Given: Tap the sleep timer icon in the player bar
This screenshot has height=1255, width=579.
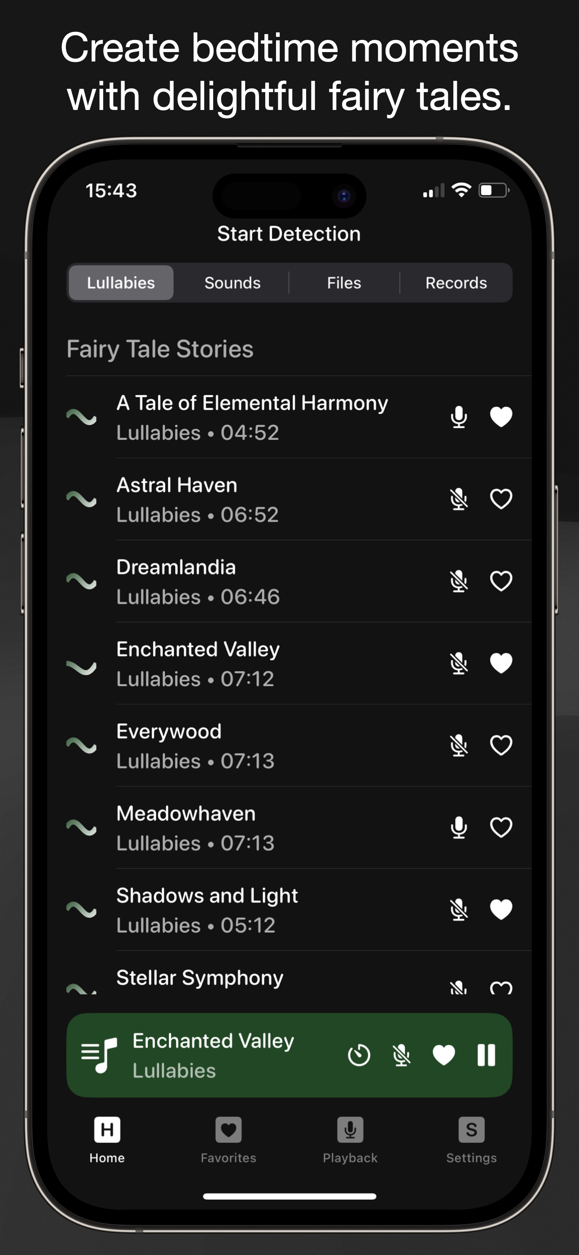Looking at the screenshot, I should (359, 1055).
